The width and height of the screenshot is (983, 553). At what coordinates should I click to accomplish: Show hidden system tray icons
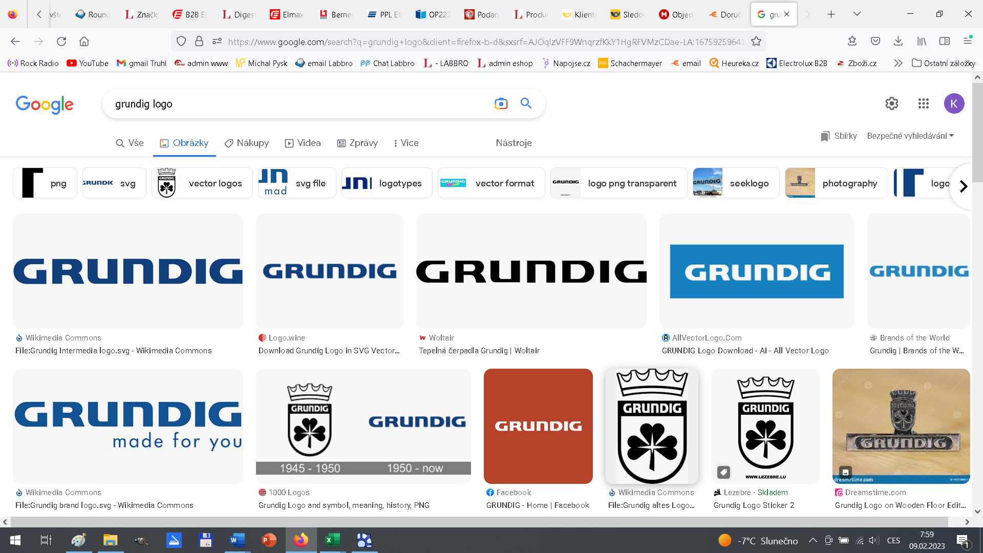pos(813,540)
